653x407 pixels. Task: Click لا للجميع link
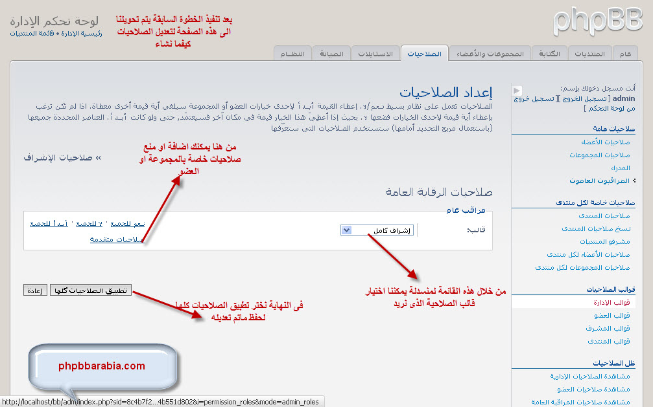point(89,224)
